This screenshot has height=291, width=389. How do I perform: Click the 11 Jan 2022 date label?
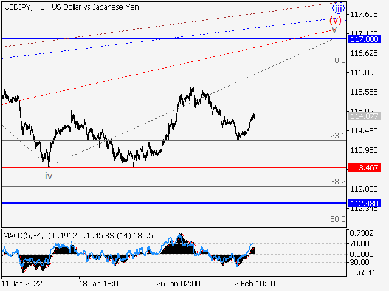tap(22, 283)
